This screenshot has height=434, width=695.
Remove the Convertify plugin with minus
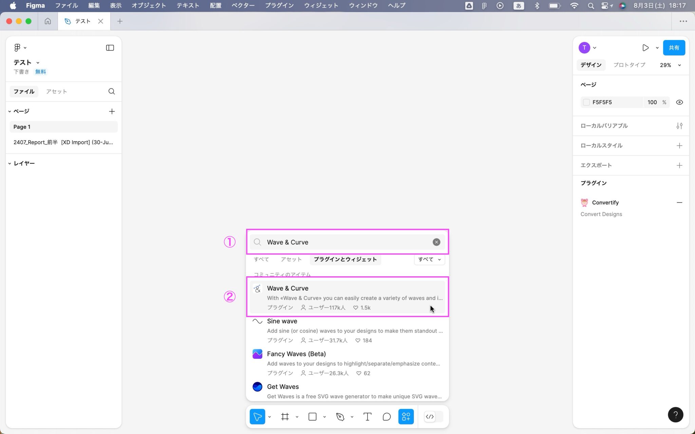pos(679,202)
